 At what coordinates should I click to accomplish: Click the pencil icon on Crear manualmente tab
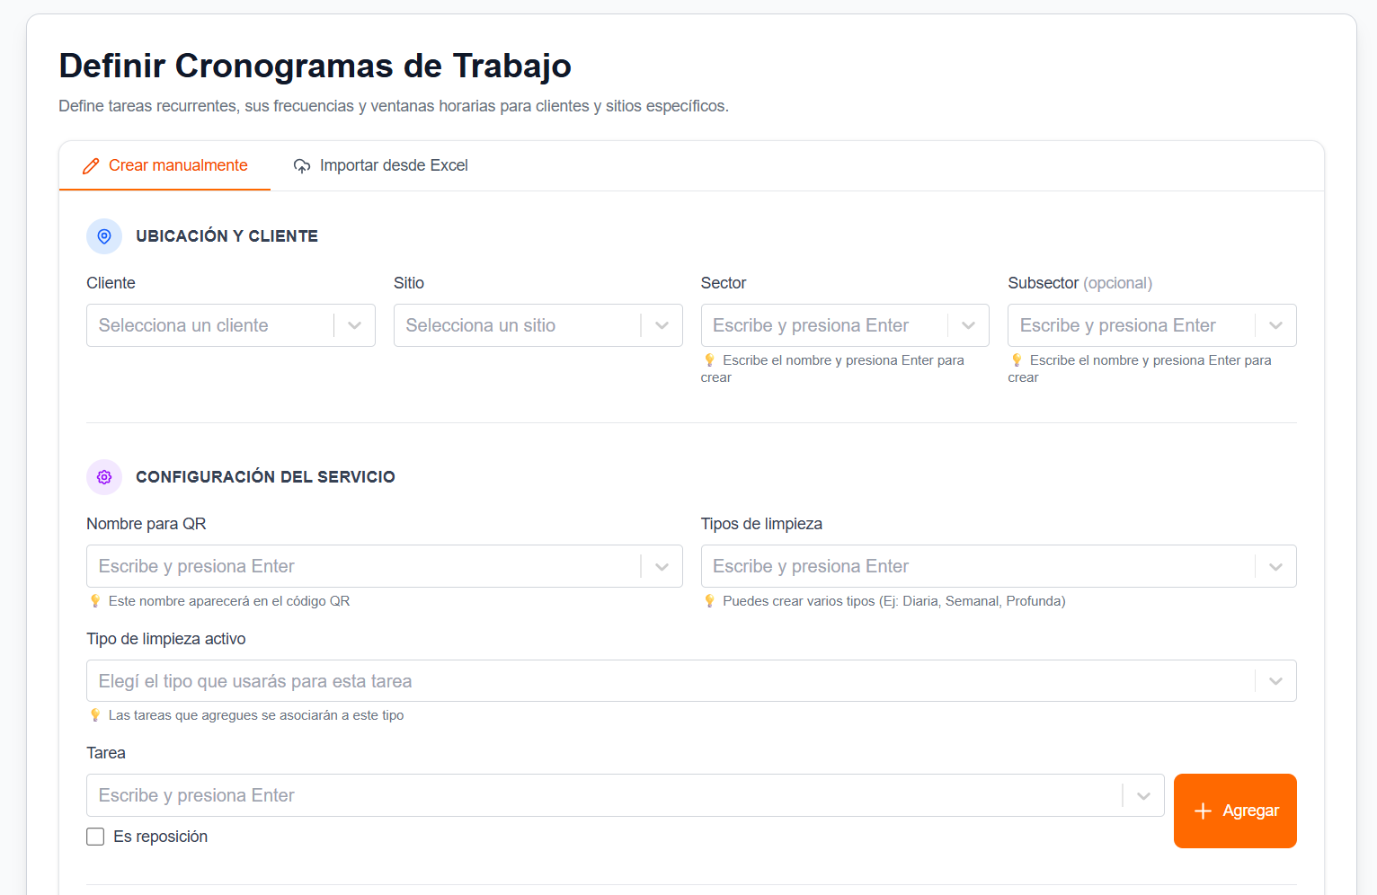[91, 166]
